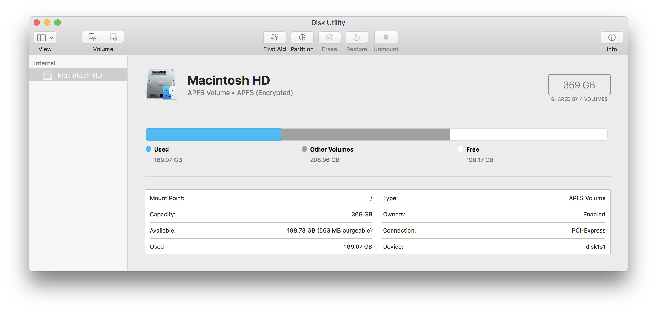Image resolution: width=657 pixels, height=313 pixels.
Task: Click the Available 198.73 GB value
Action: [x=330, y=230]
